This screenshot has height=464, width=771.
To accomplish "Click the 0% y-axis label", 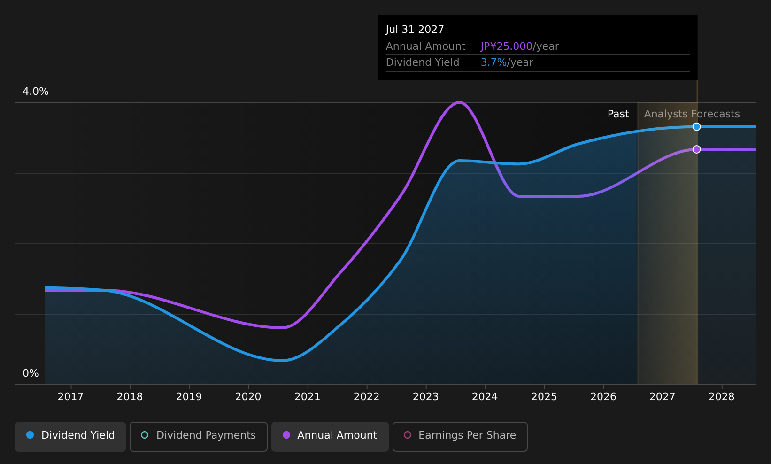I will (31, 373).
